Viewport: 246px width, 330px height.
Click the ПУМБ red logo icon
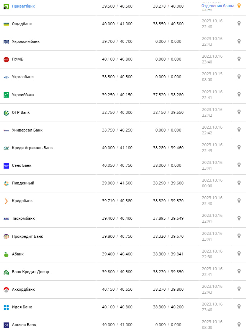(x=6, y=59)
